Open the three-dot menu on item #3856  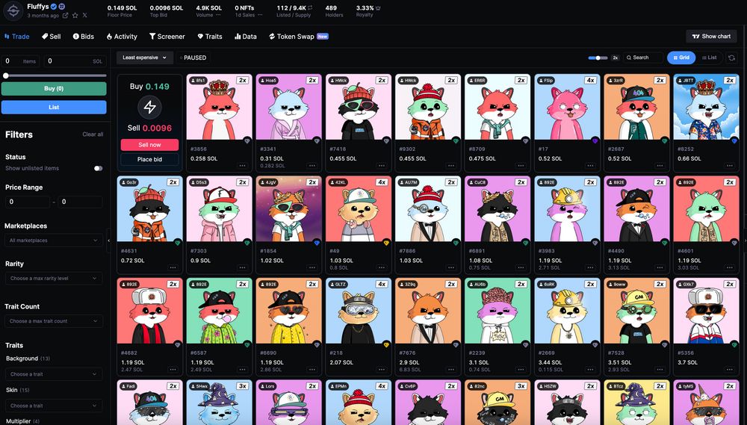(243, 166)
